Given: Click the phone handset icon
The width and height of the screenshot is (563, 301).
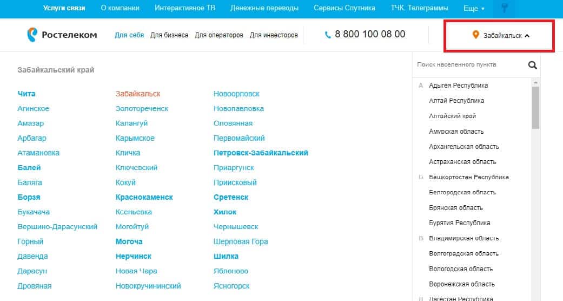Looking at the screenshot, I should (x=328, y=35).
